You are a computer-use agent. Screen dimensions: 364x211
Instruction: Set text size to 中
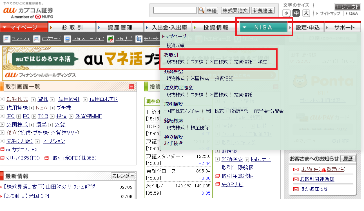(x=296, y=13)
